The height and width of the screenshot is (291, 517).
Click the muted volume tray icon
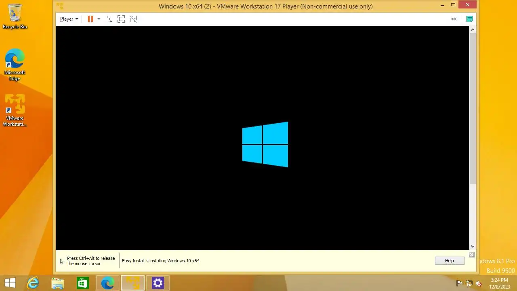point(479,283)
